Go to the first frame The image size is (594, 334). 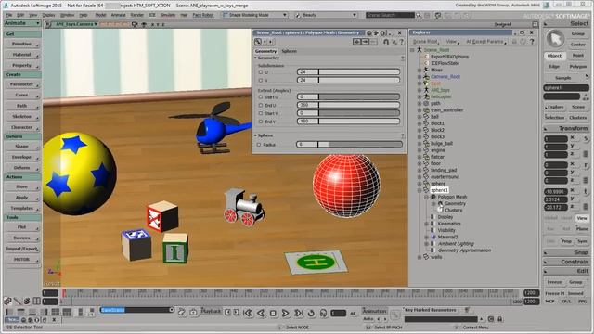click(248, 314)
